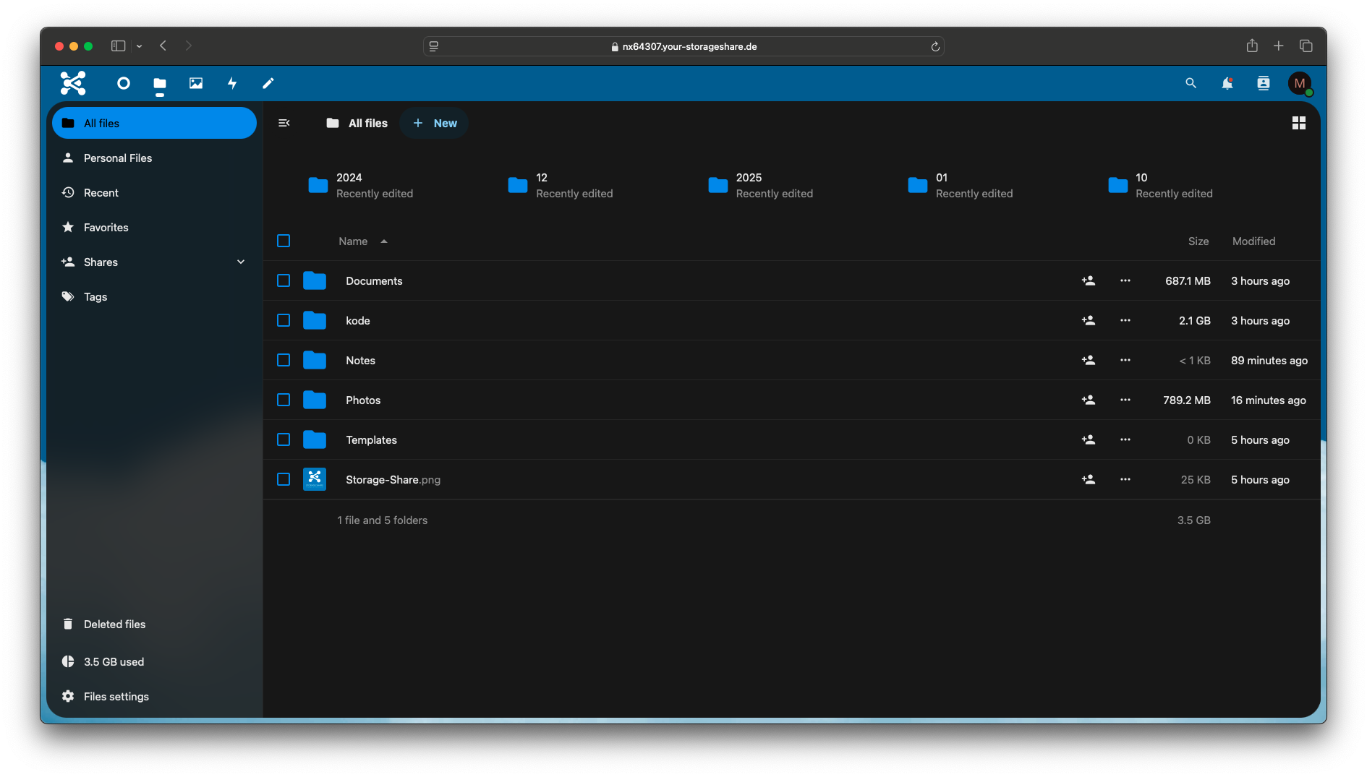
Task: Open recently edited folder 01
Action: [x=961, y=185]
